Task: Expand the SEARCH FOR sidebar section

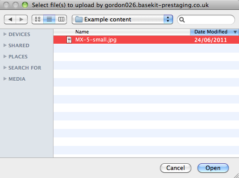Action: (5, 67)
